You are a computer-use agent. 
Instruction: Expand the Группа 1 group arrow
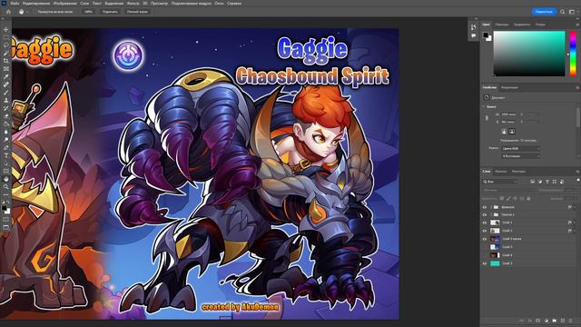pyautogui.click(x=491, y=214)
